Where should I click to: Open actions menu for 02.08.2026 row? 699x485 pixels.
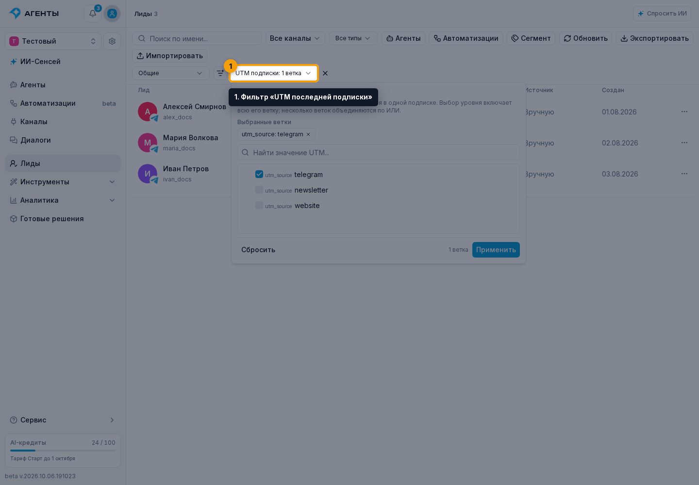(684, 143)
